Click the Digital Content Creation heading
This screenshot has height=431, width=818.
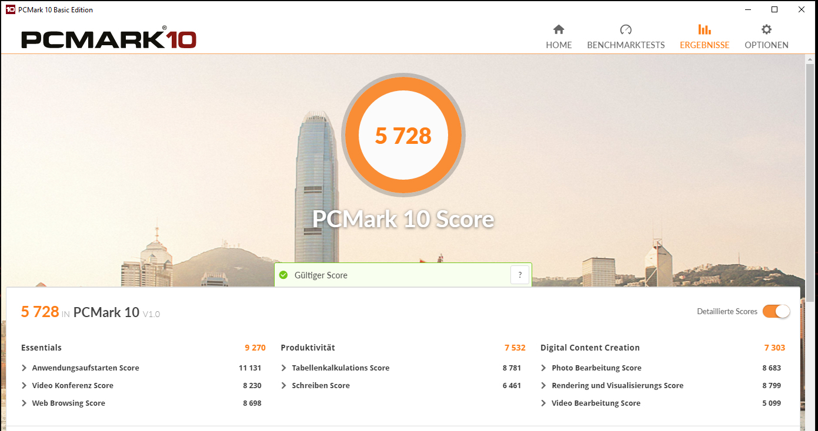[590, 348]
